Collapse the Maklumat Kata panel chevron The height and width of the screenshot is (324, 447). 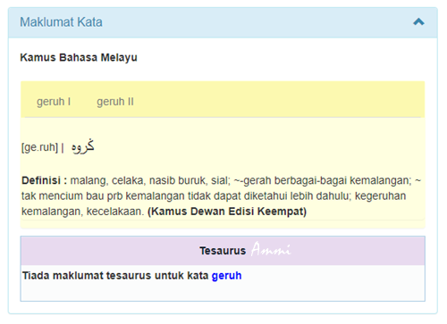[x=418, y=22]
